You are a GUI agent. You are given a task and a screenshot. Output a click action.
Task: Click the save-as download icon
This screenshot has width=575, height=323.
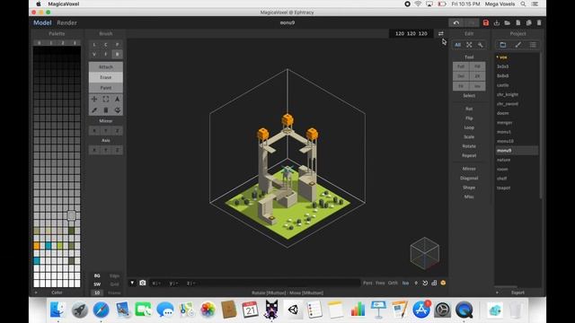click(497, 22)
